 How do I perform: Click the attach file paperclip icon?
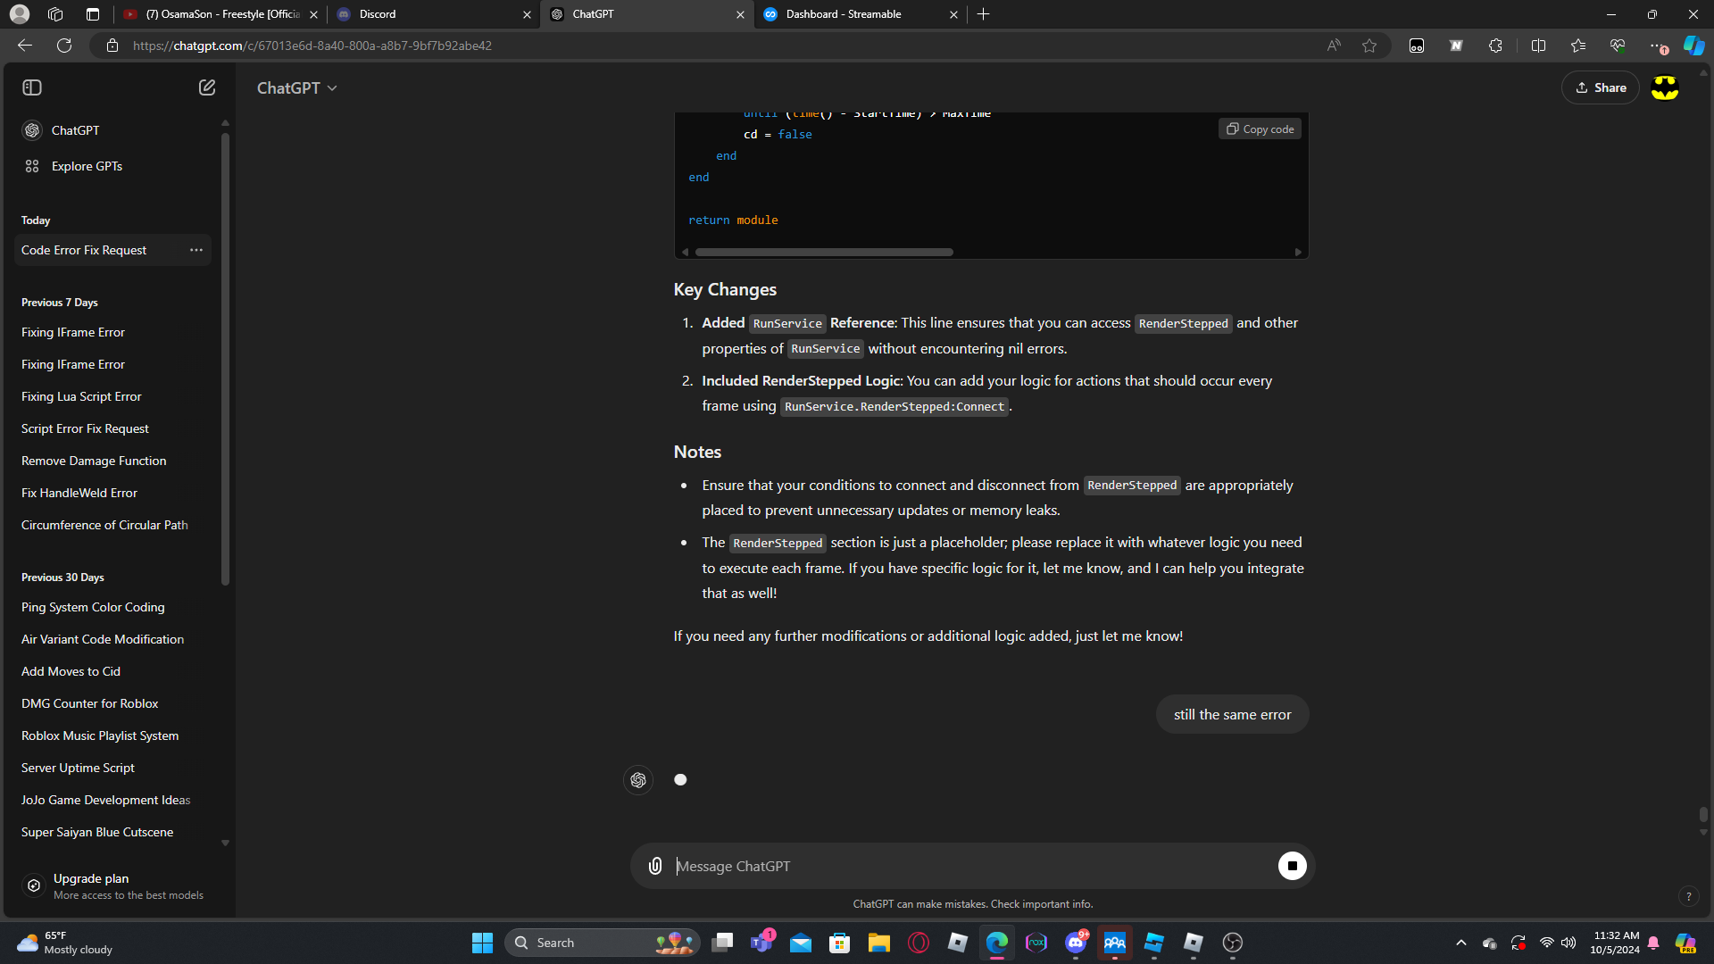click(655, 866)
